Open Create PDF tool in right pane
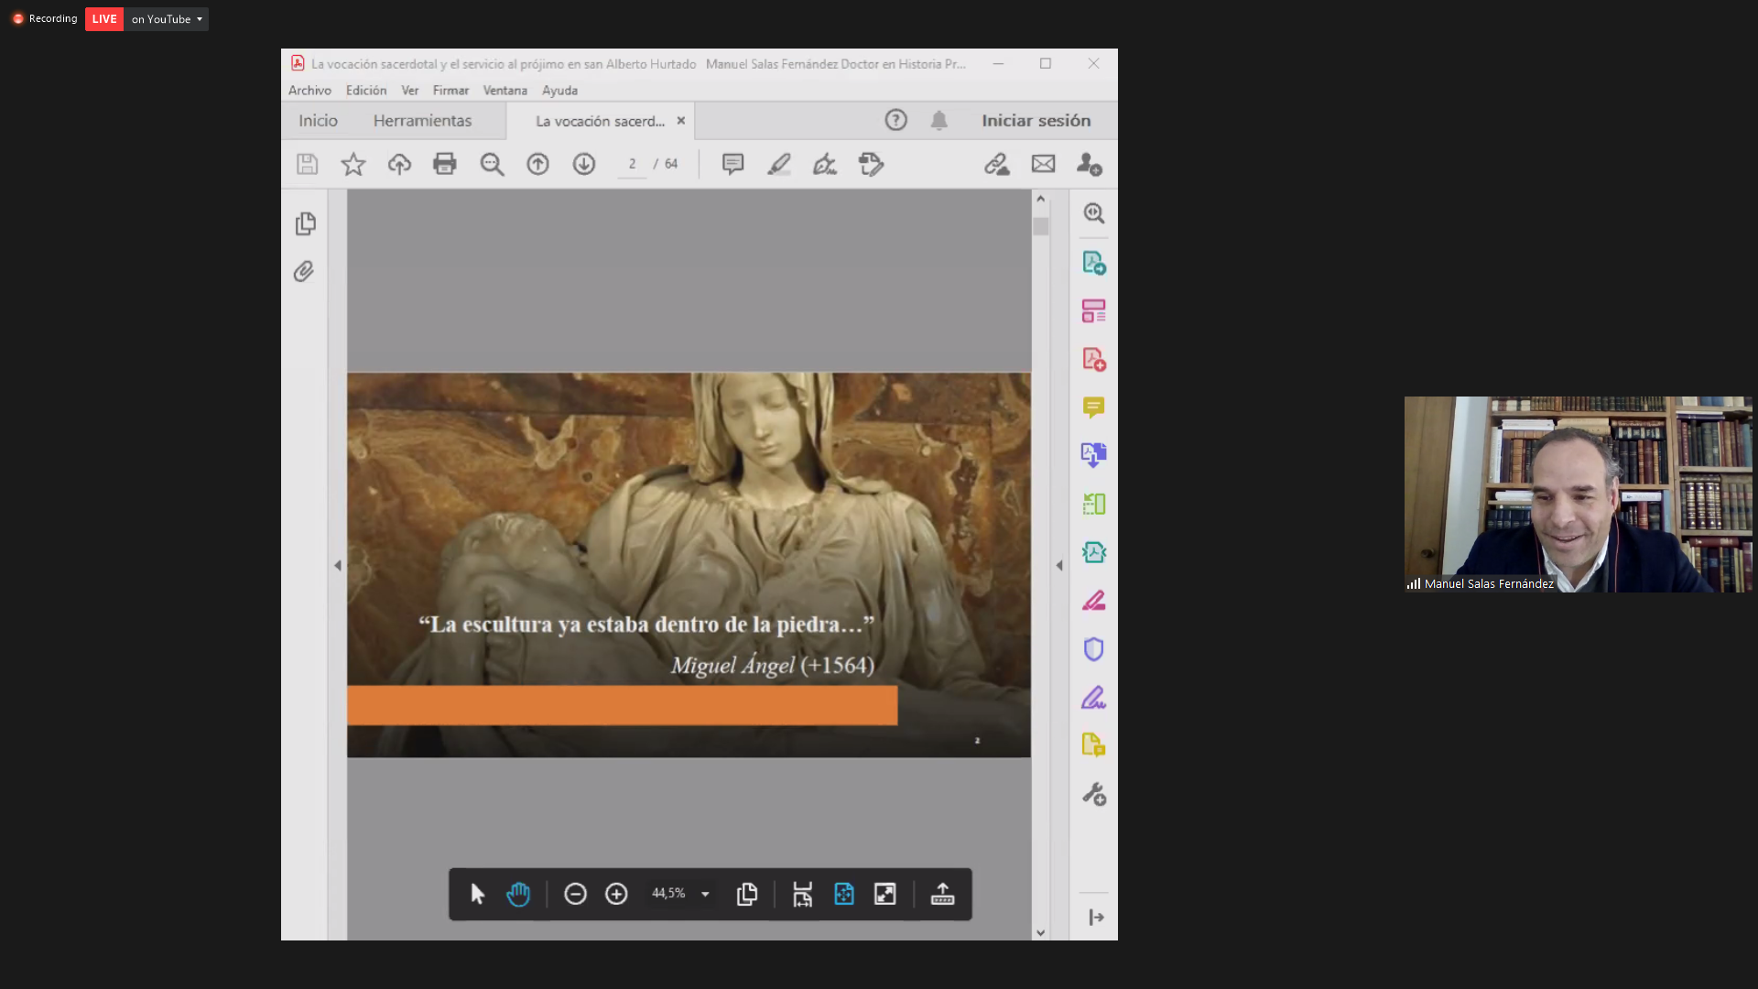 [x=1094, y=359]
